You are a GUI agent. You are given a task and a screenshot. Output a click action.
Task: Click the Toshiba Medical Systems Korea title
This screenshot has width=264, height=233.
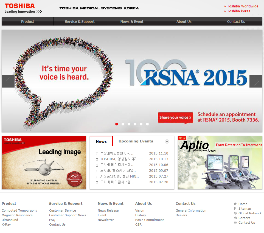click(99, 8)
